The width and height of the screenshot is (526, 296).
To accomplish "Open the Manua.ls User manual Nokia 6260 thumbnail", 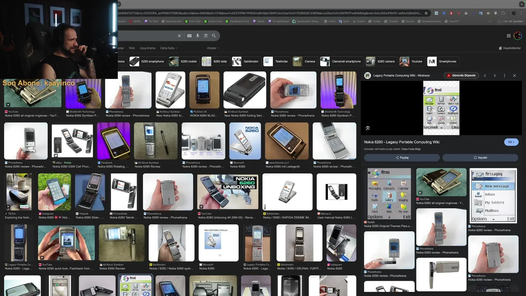I will pyautogui.click(x=336, y=192).
